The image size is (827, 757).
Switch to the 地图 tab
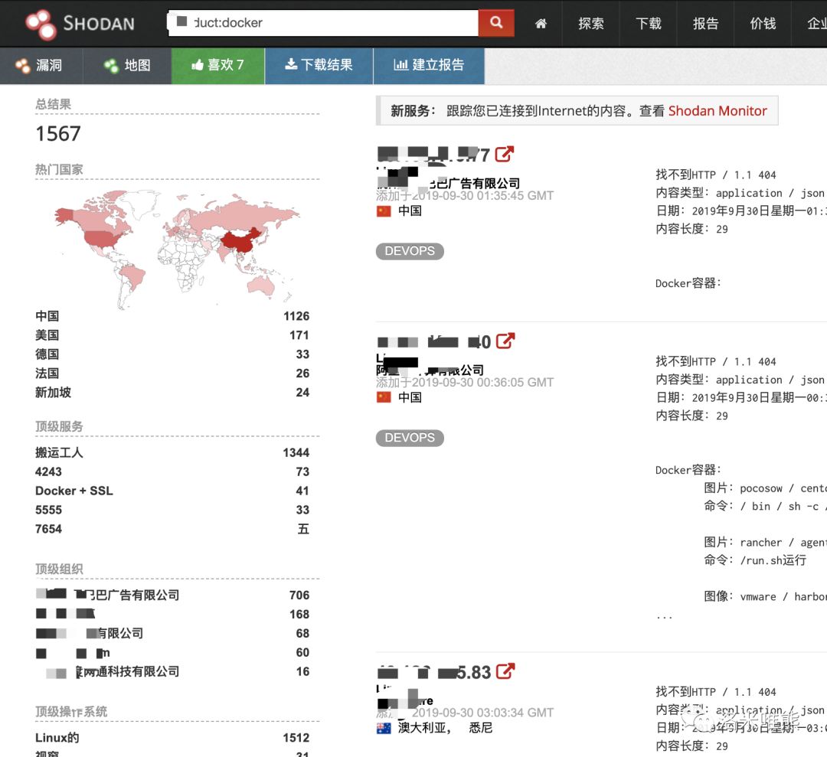(127, 65)
